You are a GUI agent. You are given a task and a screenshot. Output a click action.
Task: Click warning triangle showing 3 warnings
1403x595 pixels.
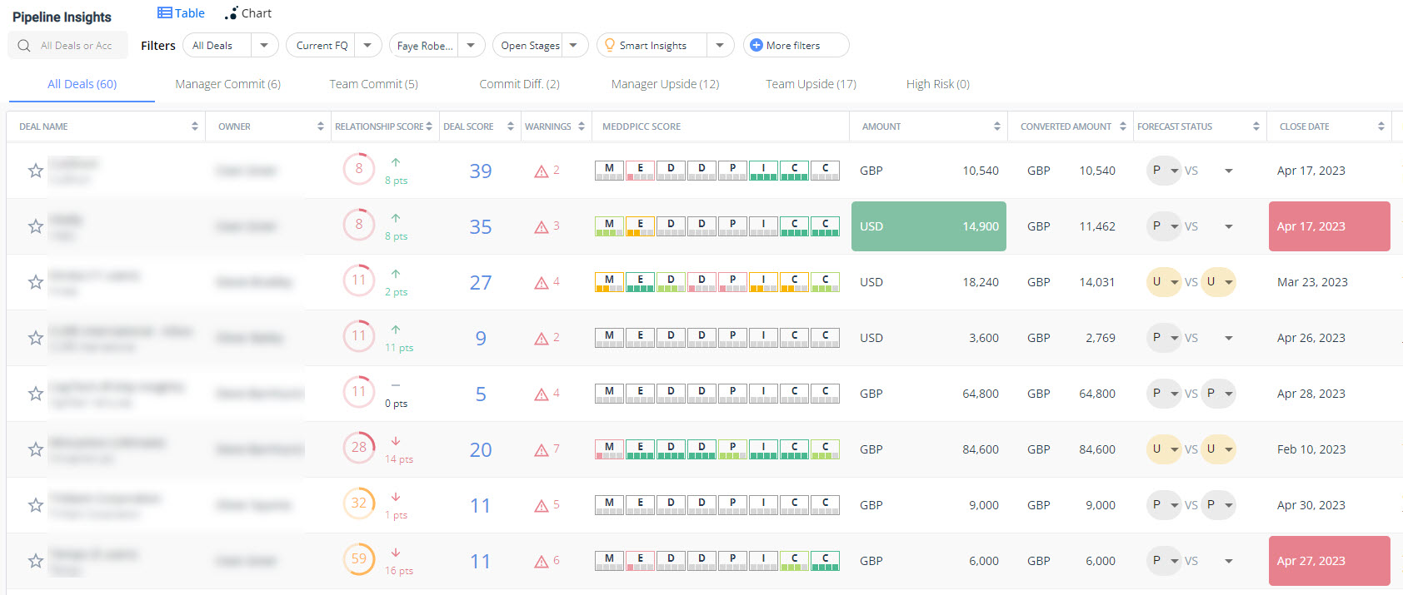click(x=542, y=227)
